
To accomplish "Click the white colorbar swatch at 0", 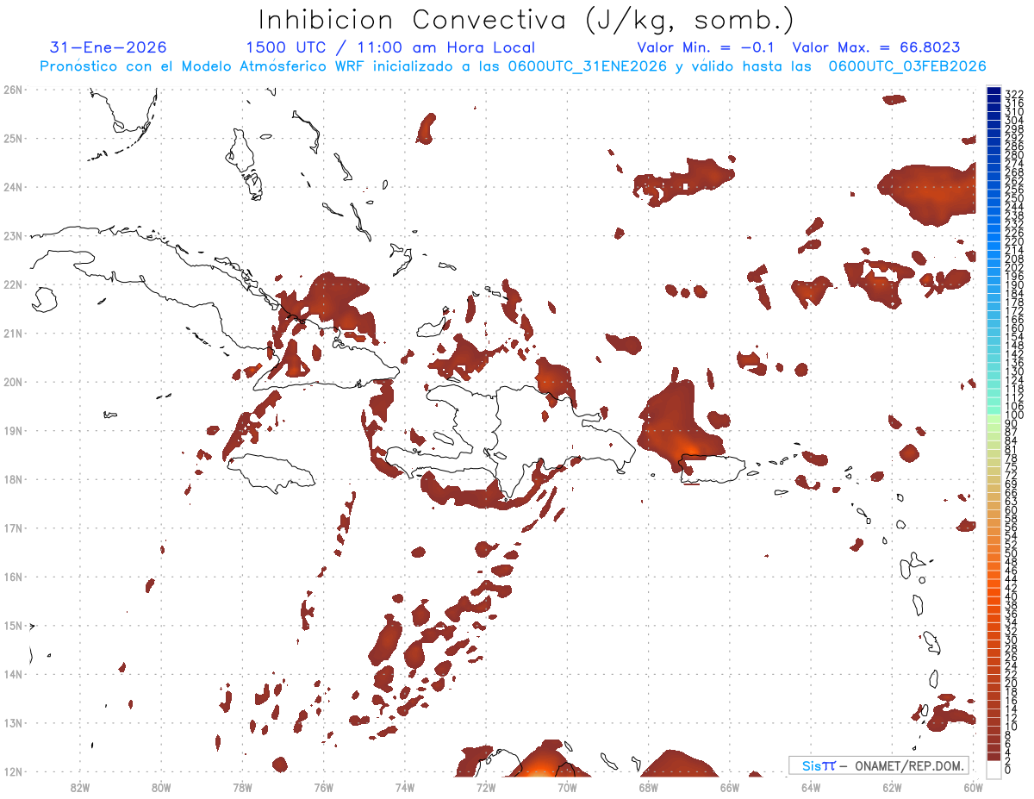I will pos(994,769).
